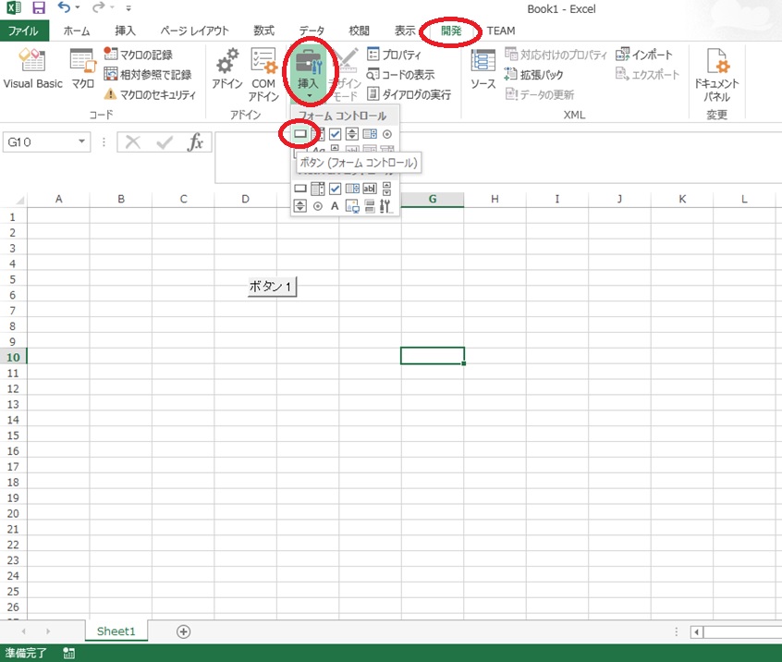Save the workbook with the floppy icon

coord(39,8)
